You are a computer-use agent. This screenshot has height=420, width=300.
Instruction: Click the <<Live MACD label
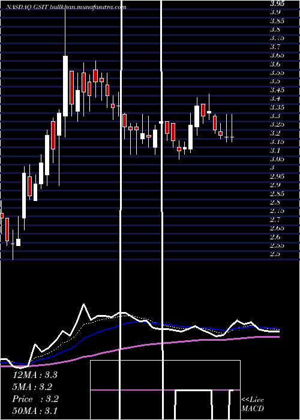point(253,404)
